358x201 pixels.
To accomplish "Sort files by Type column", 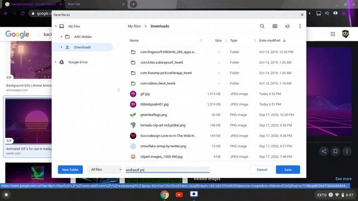I will (x=234, y=41).
